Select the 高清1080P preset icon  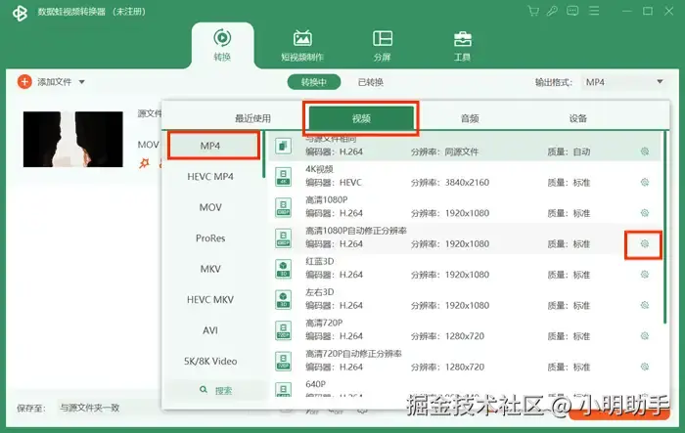[283, 207]
